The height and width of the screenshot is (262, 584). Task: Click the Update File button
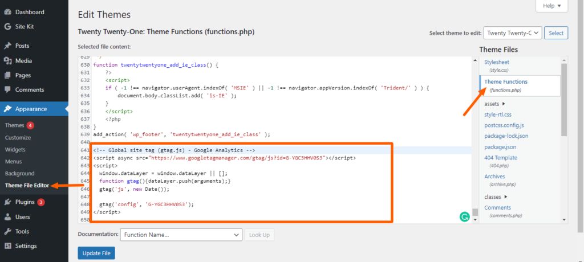pos(96,253)
